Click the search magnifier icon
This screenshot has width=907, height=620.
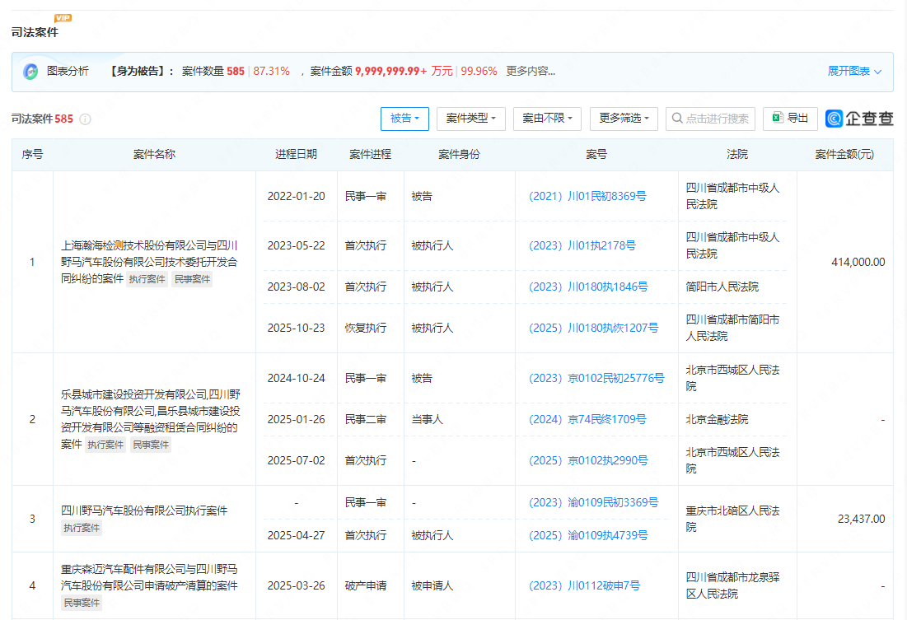point(677,119)
